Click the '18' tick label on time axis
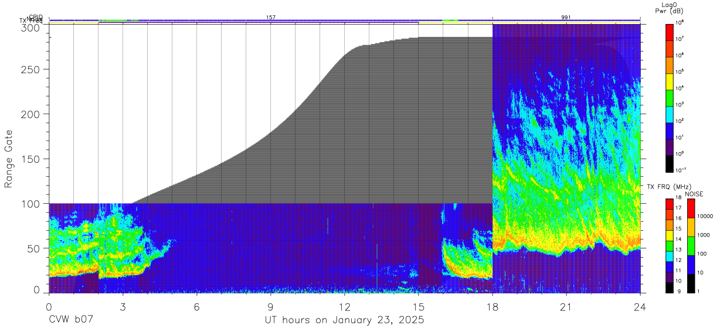The height and width of the screenshot is (332, 720). pos(492,307)
